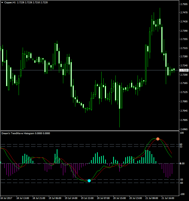Select the indicator scale value -100
Image resolution: width=189 pixels, height=201 pixels.
182,194
